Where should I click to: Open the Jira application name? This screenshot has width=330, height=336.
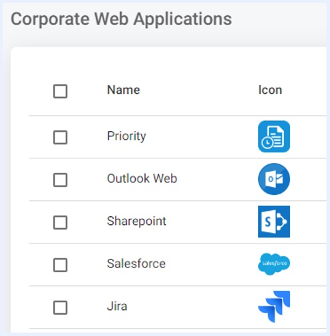point(117,306)
